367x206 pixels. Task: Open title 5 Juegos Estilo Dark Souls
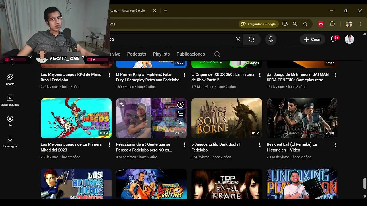click(x=216, y=147)
